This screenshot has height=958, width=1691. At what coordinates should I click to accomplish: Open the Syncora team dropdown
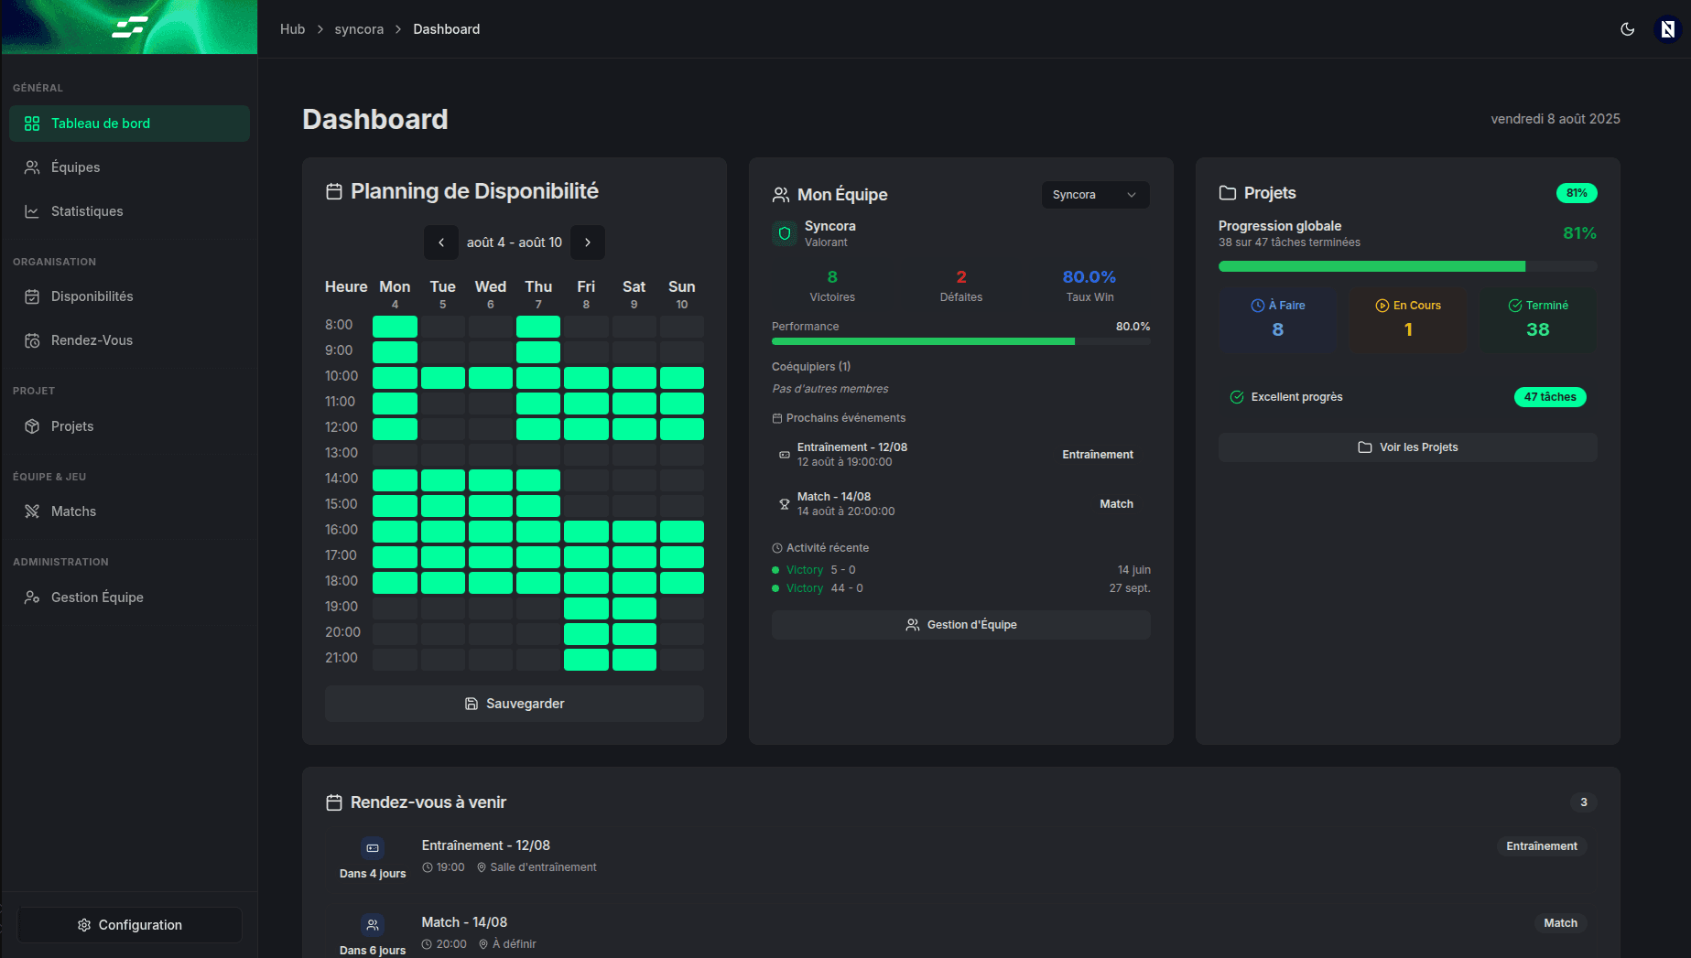1095,194
